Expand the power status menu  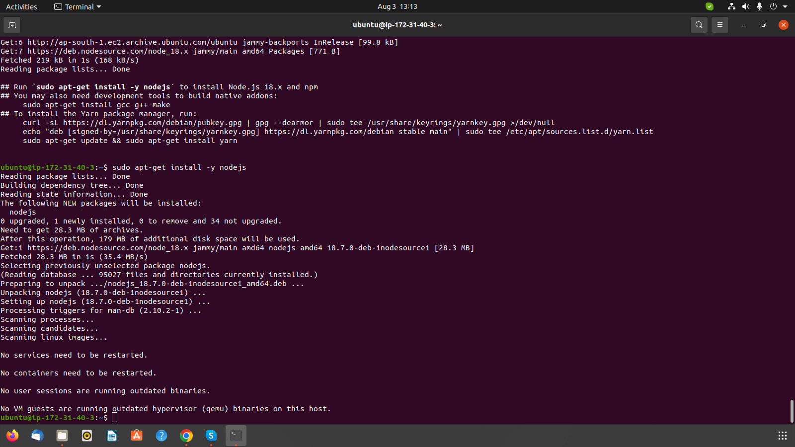[773, 6]
